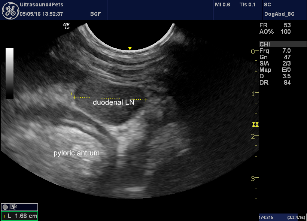
Task: Click the L 1.68 cm measurement result
Action: click(19, 216)
